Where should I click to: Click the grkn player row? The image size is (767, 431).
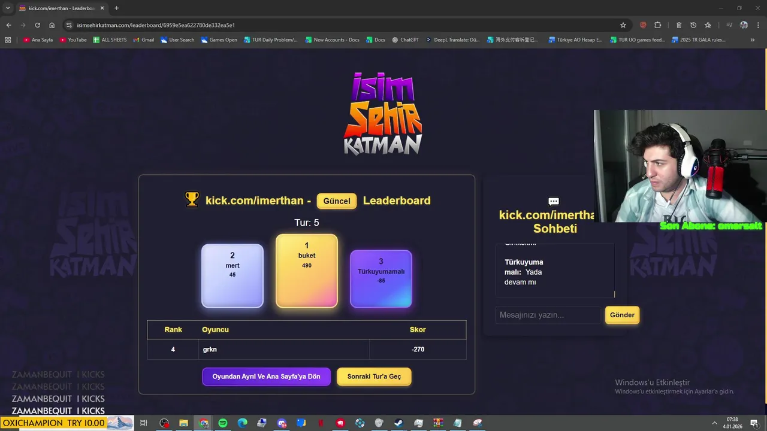(x=307, y=349)
